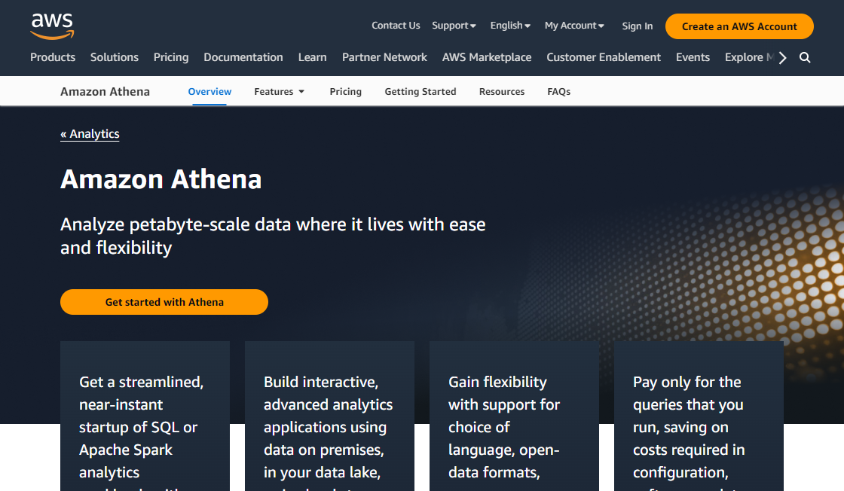
Task: Click the navigation overflow arrow
Action: point(782,56)
